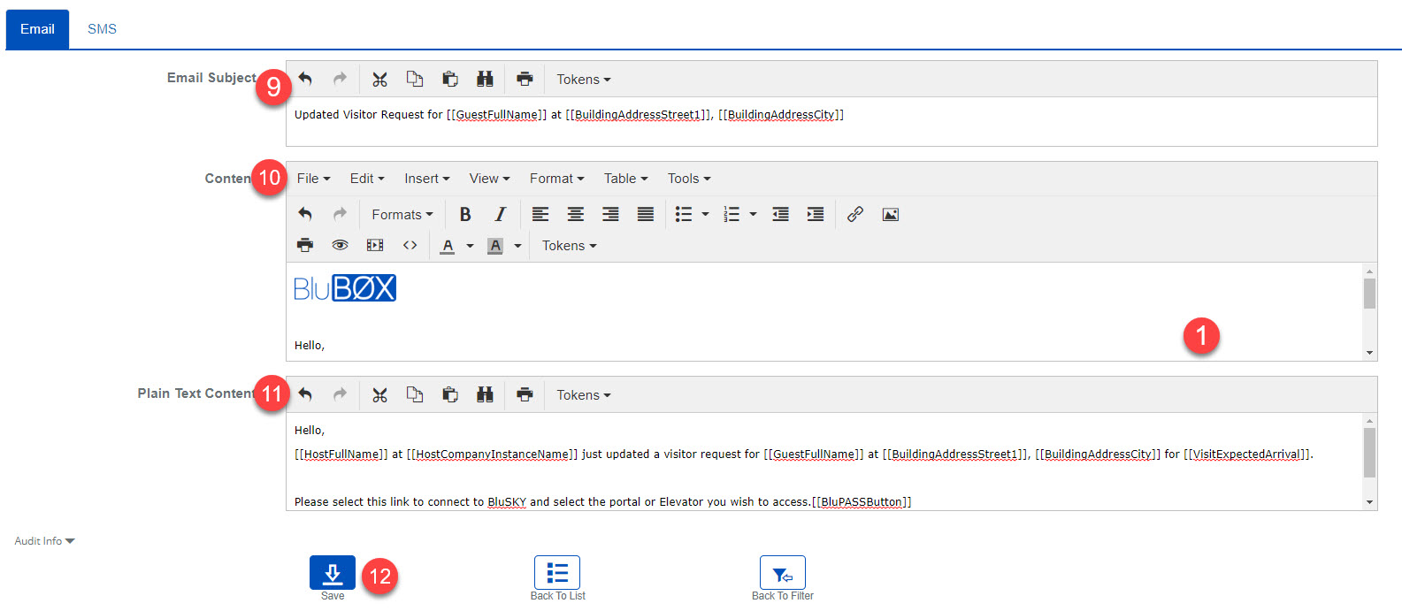Insert an image in Content editor
The image size is (1402, 611).
tap(890, 215)
